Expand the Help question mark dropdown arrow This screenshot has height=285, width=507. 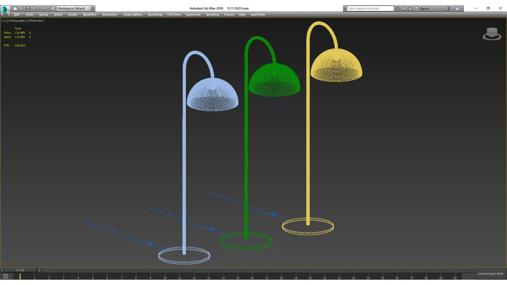[462, 8]
